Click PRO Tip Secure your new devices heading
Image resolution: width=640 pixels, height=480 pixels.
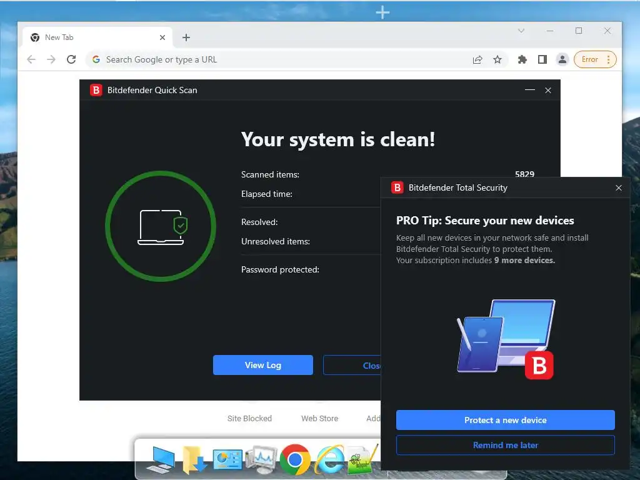(x=485, y=221)
